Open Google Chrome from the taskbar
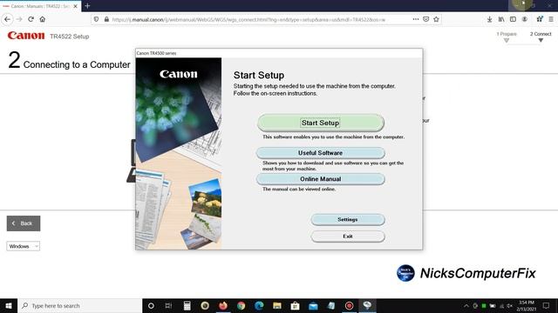This screenshot has width=558, height=313. coord(241,305)
